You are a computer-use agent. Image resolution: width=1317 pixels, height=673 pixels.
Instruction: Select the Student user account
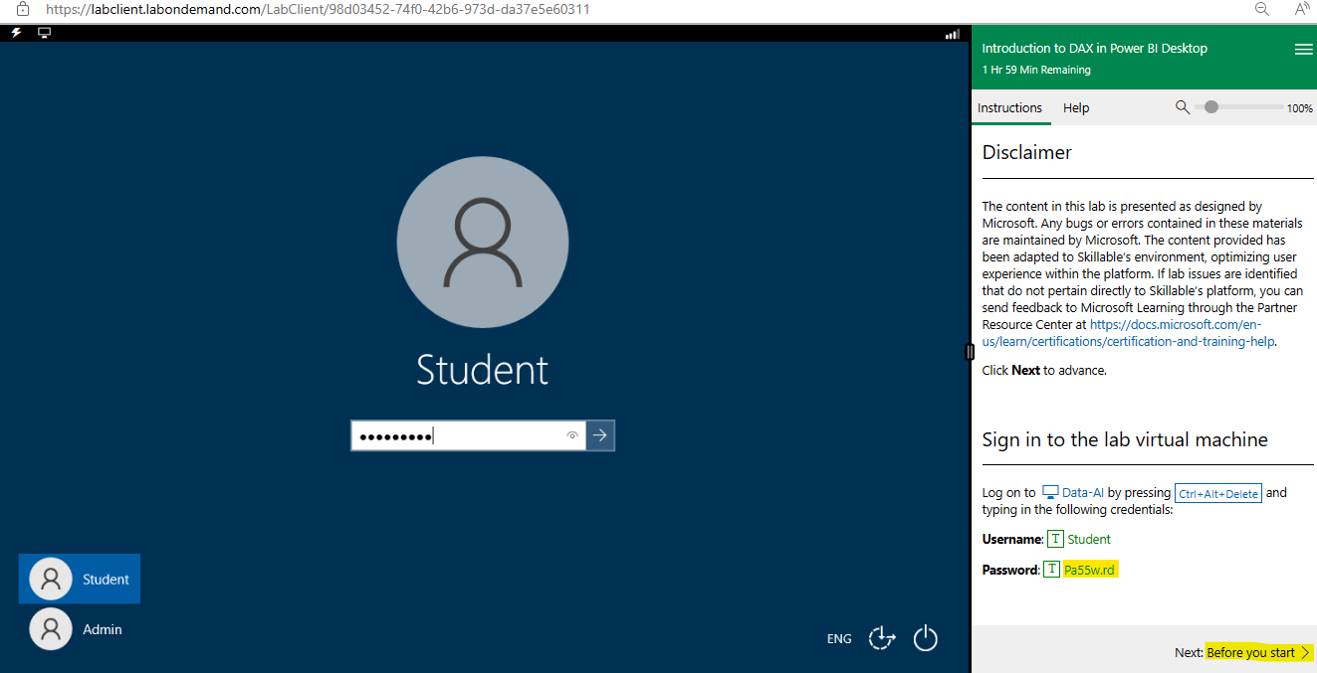tap(80, 579)
